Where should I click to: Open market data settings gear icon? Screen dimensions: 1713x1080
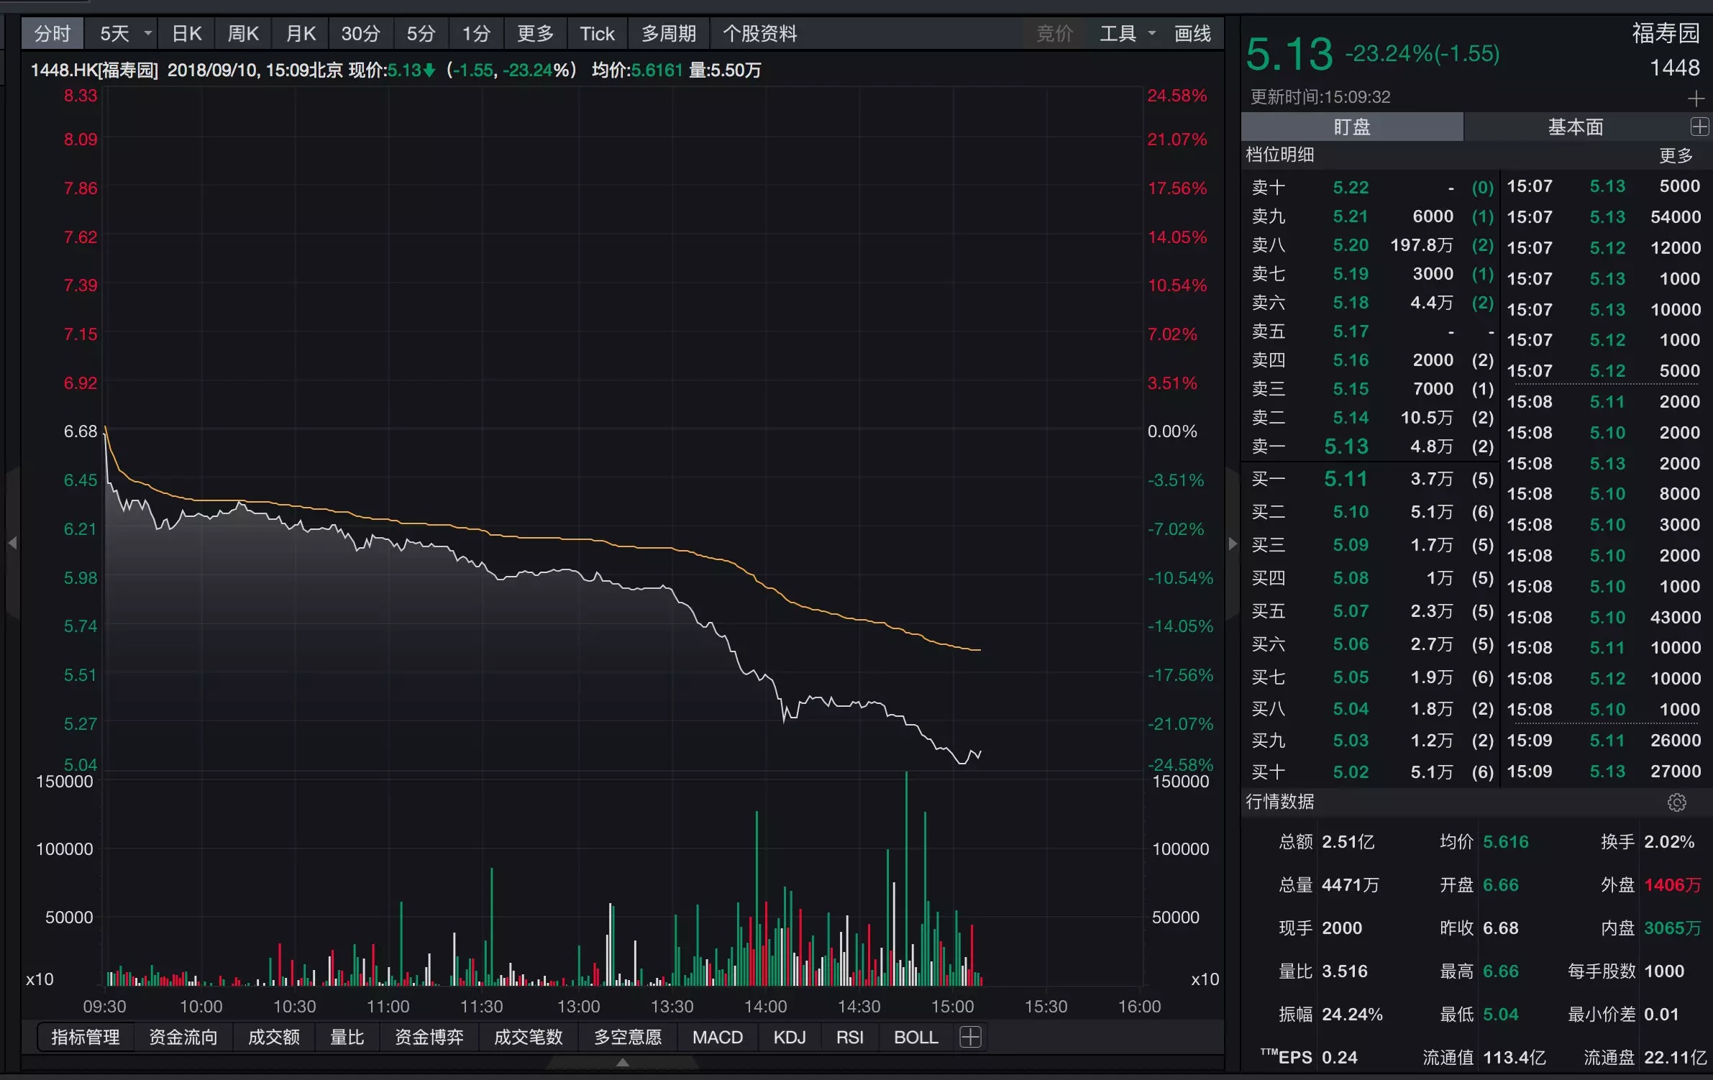[1676, 802]
